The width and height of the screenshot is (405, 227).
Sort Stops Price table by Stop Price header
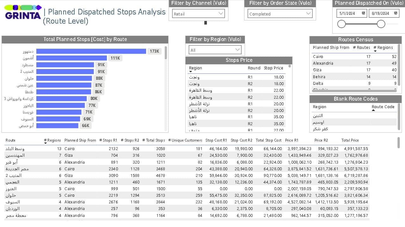click(274, 68)
